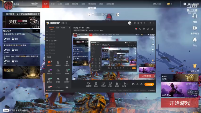
Task: Open the 视频连麦 microphone tool
Action: point(49,72)
